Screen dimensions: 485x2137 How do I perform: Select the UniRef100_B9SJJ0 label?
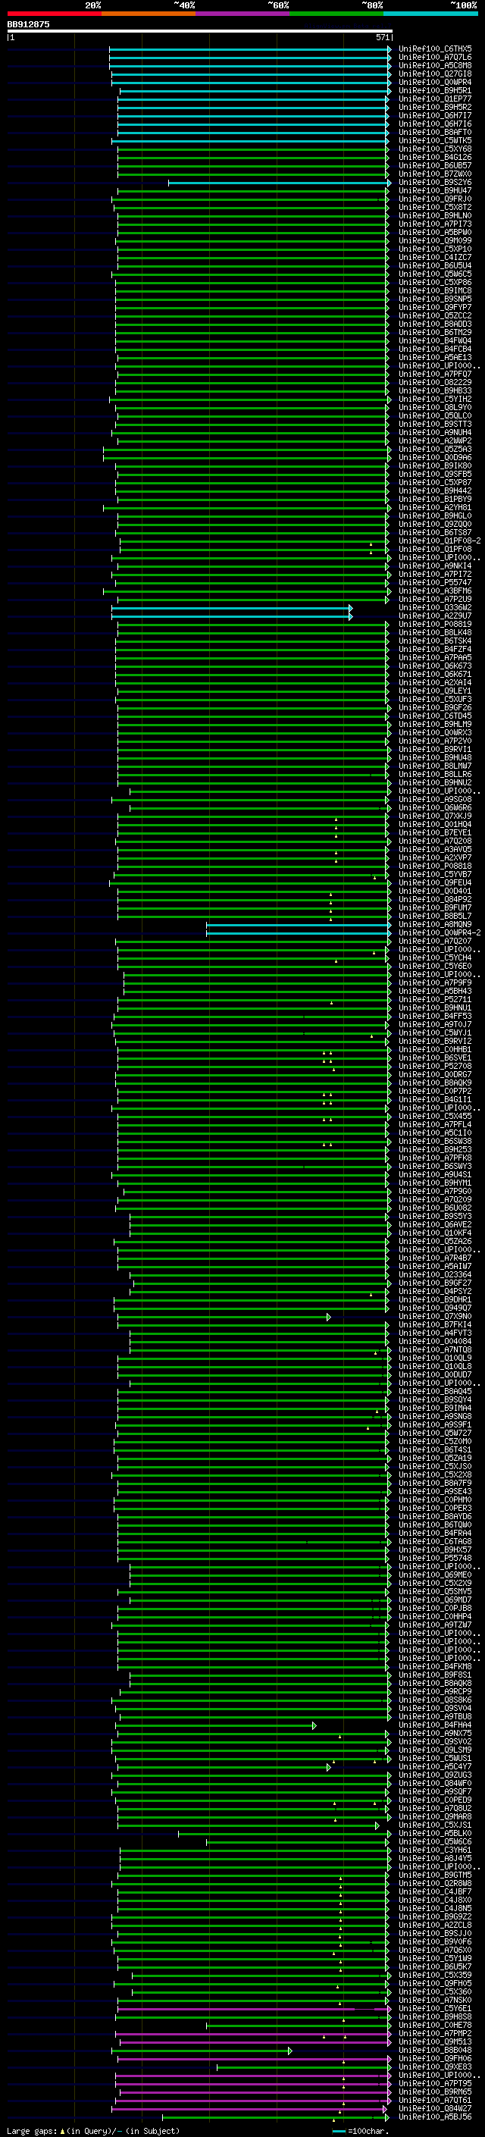(435, 1934)
